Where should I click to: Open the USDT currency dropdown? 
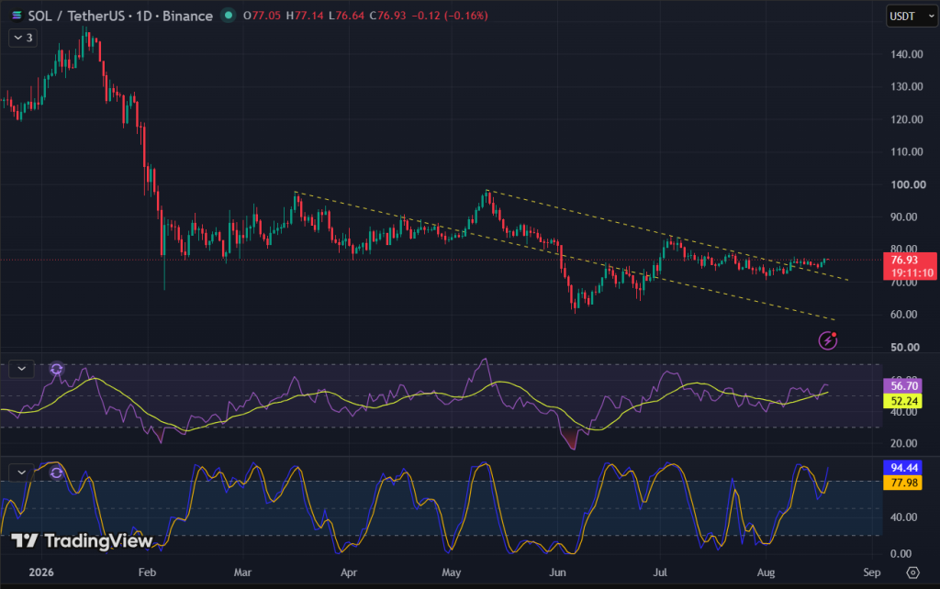912,17
